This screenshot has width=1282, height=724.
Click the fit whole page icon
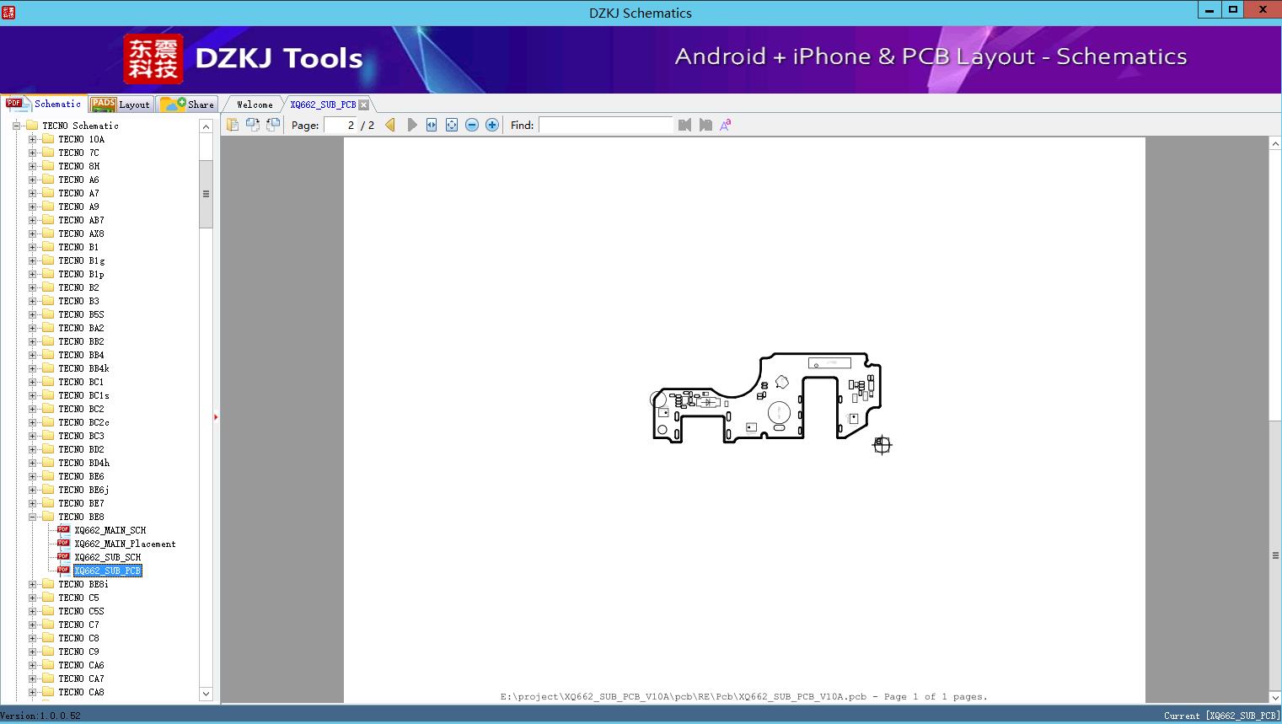[x=452, y=125]
